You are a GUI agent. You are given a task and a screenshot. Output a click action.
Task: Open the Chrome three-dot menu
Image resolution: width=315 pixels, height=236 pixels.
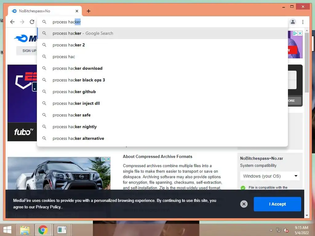(303, 22)
